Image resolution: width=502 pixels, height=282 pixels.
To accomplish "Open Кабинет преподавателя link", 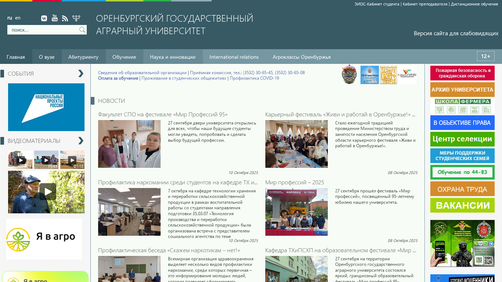I will (x=425, y=4).
